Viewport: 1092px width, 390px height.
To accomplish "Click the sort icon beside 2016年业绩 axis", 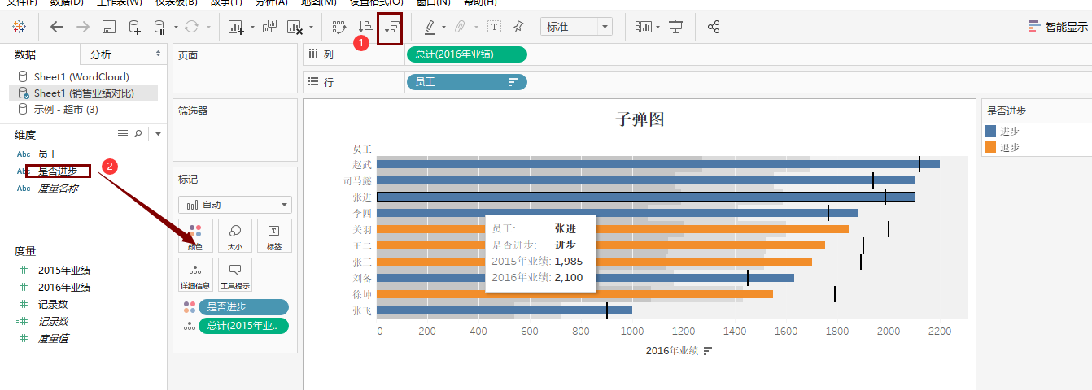I will [x=708, y=351].
